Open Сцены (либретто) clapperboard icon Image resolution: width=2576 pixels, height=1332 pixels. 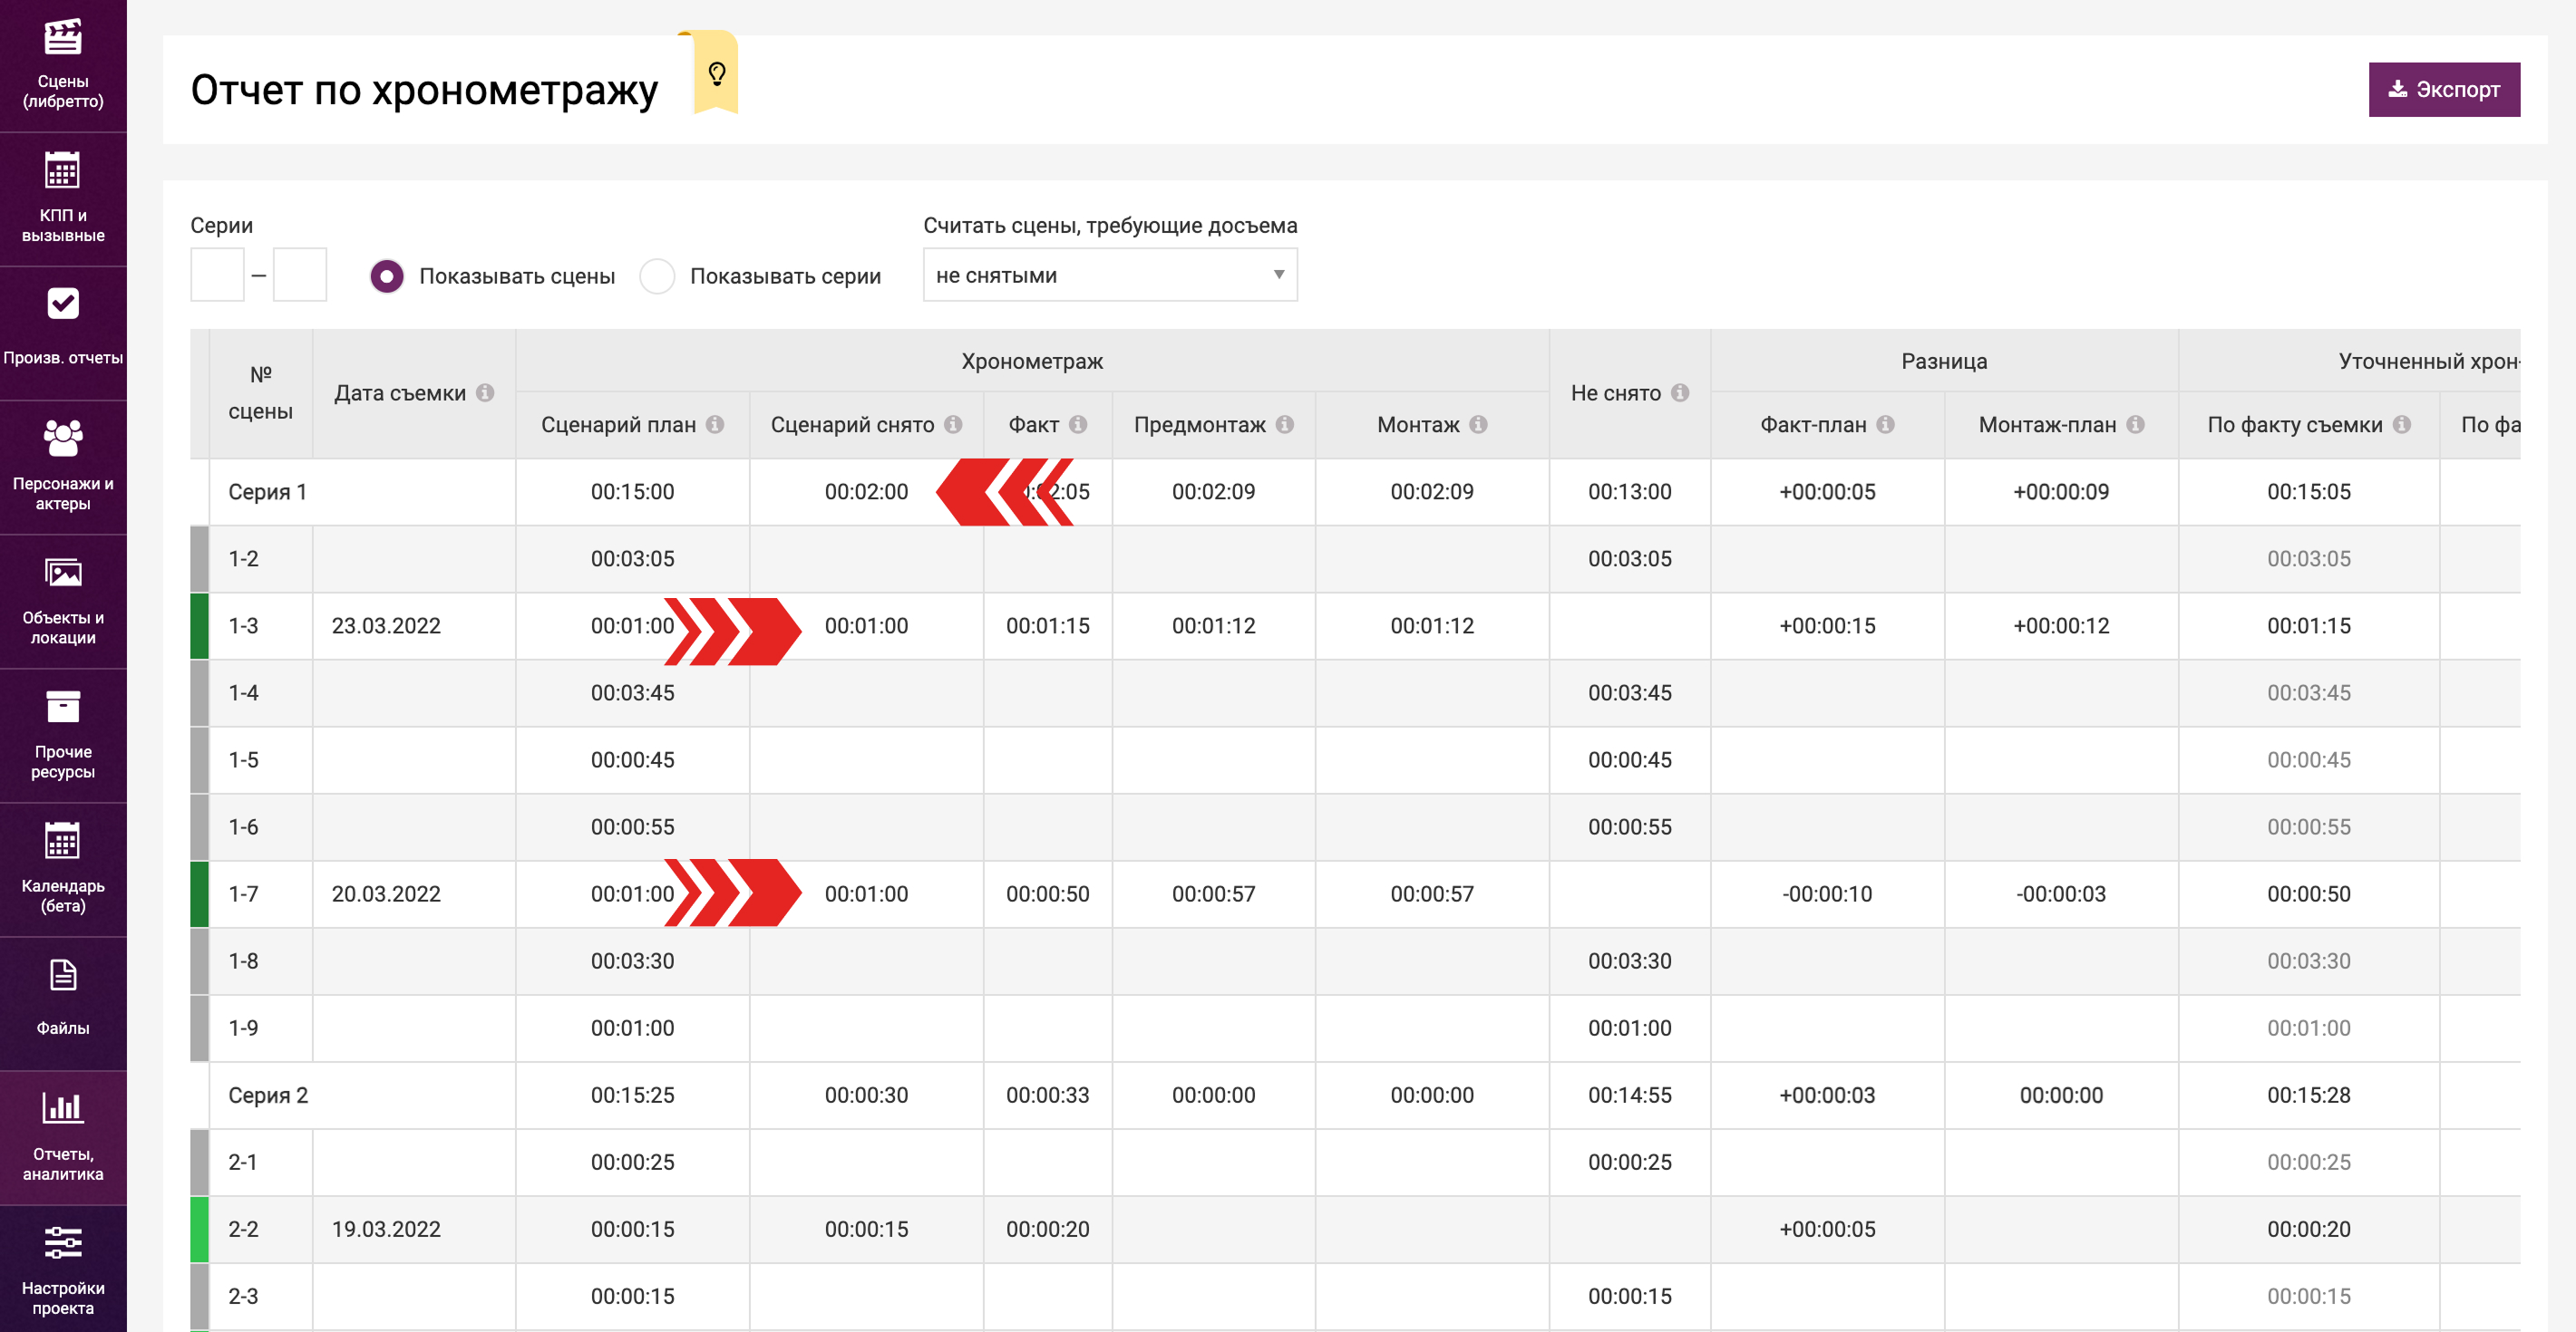63,38
